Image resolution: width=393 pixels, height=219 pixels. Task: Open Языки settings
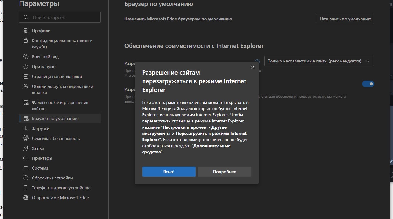tap(60, 148)
